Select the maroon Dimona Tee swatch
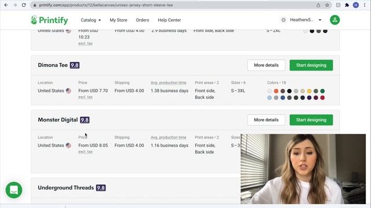 click(316, 98)
